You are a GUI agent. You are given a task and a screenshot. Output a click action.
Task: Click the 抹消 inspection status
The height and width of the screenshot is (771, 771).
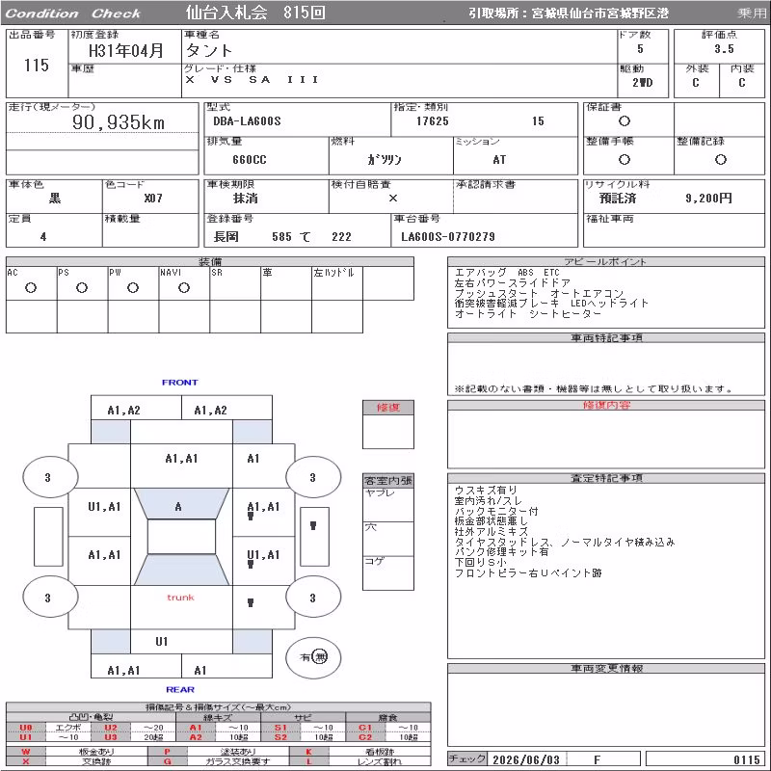click(x=246, y=199)
